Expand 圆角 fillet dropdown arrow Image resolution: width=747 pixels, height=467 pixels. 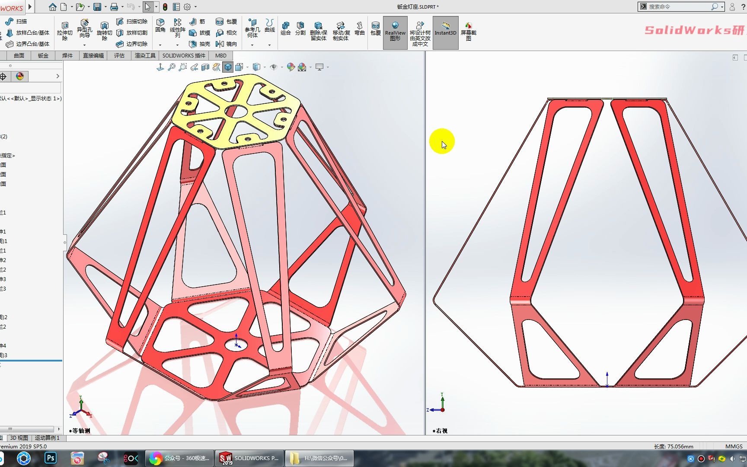tap(160, 45)
